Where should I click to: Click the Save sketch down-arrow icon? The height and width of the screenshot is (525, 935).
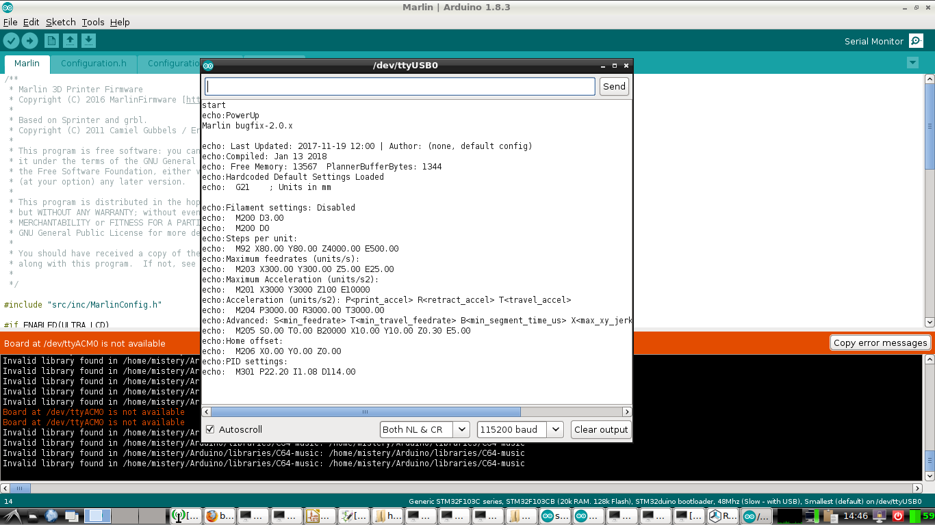pyautogui.click(x=88, y=41)
